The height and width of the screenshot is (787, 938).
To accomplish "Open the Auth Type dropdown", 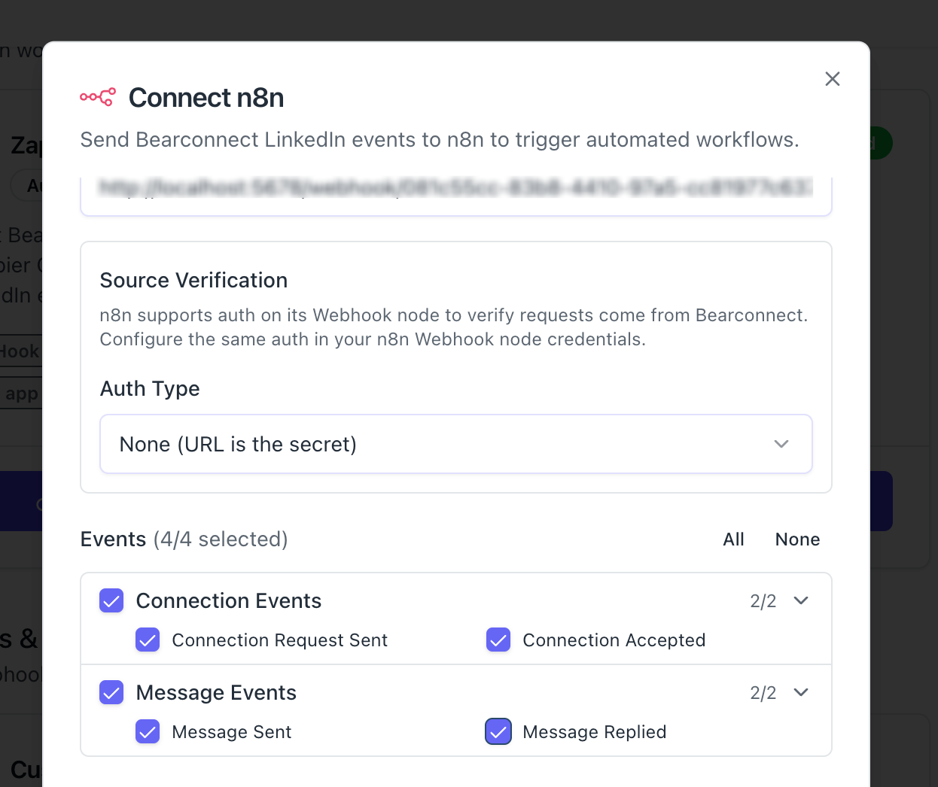I will click(x=455, y=444).
